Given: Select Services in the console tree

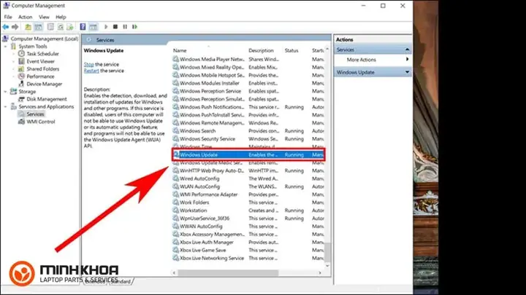Looking at the screenshot, I should (35, 114).
